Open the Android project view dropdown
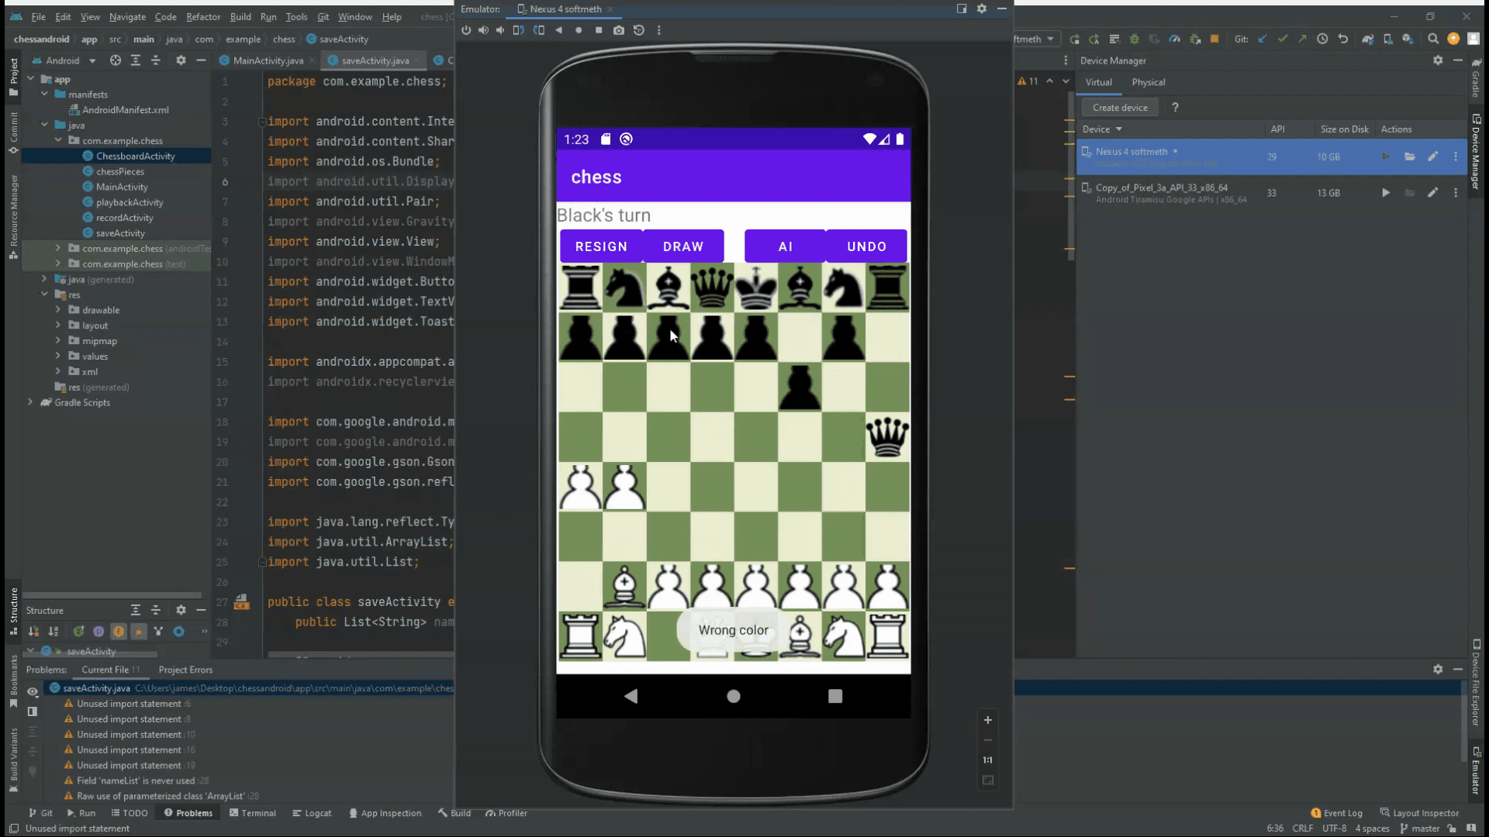Screen dimensions: 1489x837 tap(92, 60)
